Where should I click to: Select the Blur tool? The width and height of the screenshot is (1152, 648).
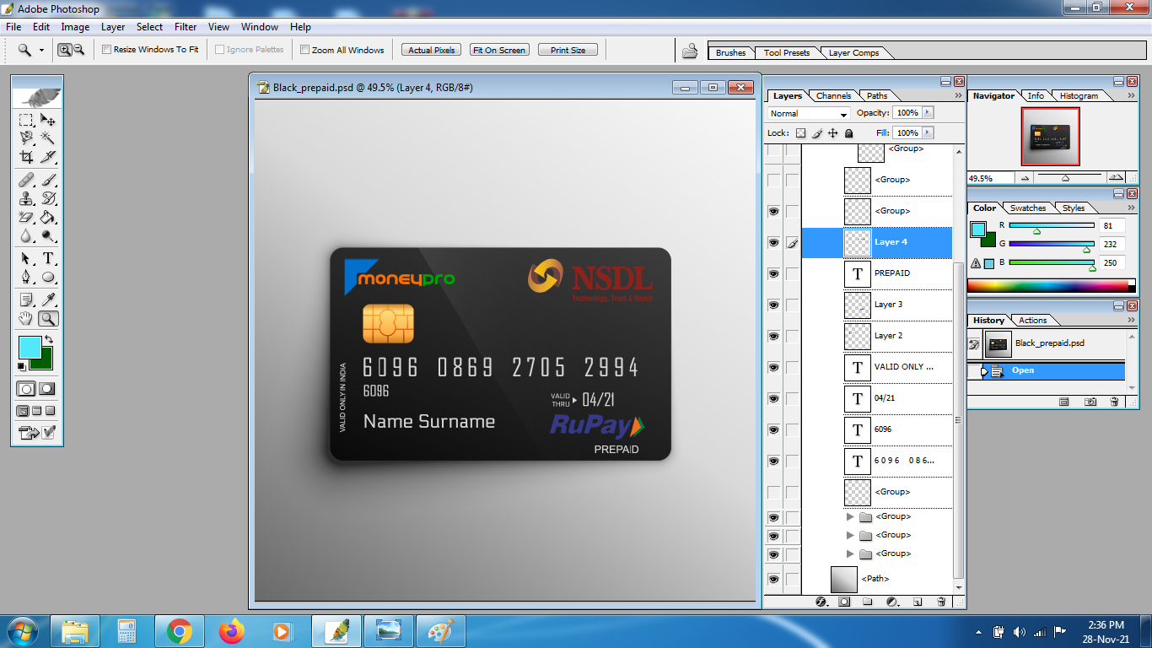26,236
